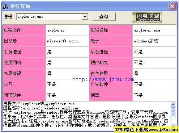
Task: Click the description line starting 进程文件:explorer或者
Action: pos(39,104)
